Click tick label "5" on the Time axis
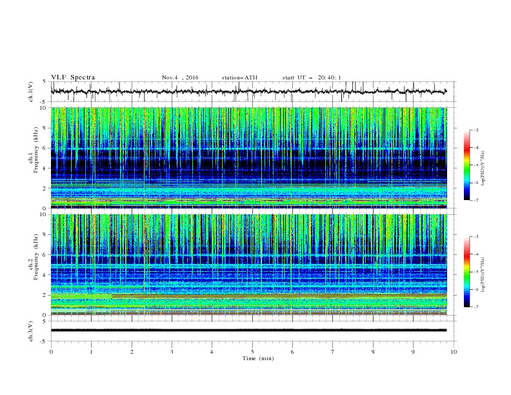The width and height of the screenshot is (511, 395). tap(252, 352)
